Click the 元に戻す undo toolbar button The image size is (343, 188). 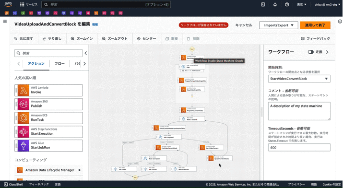point(24,39)
